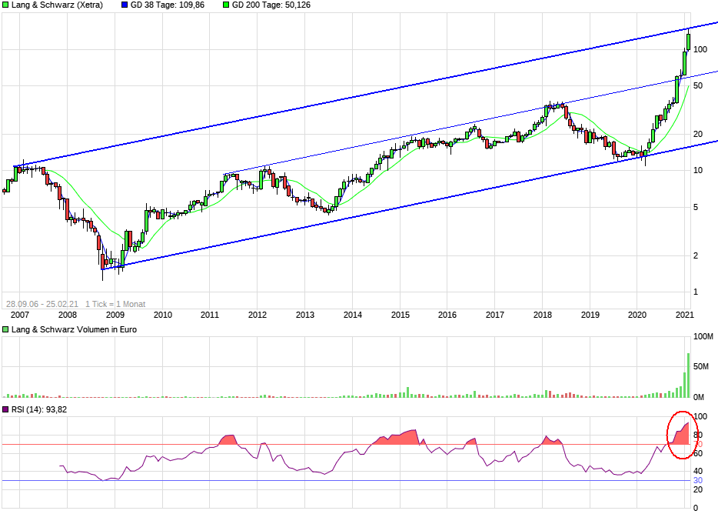Click the 2012 year label on the time axis
The height and width of the screenshot is (514, 718).
coord(258,315)
